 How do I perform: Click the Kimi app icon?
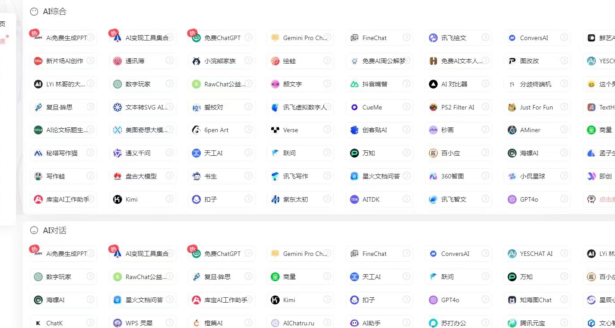[x=118, y=199]
